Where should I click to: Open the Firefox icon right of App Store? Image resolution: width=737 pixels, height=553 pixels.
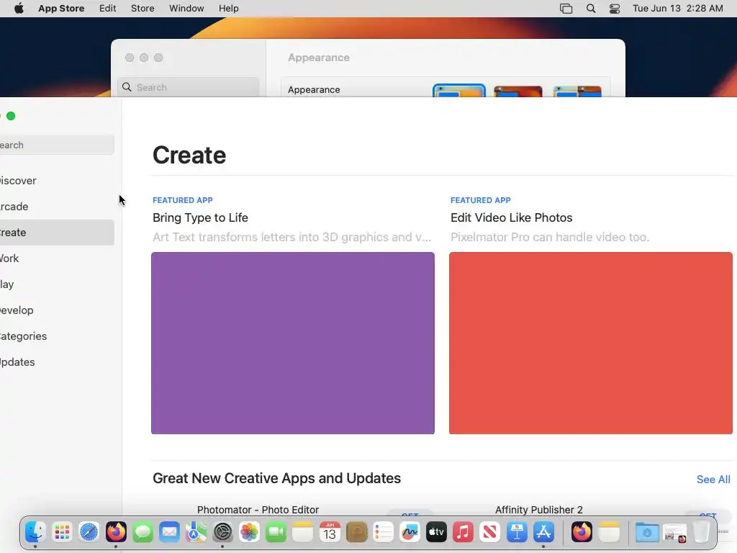(x=582, y=532)
